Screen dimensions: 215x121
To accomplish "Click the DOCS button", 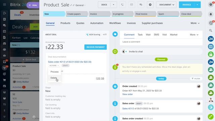I will pyautogui.click(x=104, y=5).
